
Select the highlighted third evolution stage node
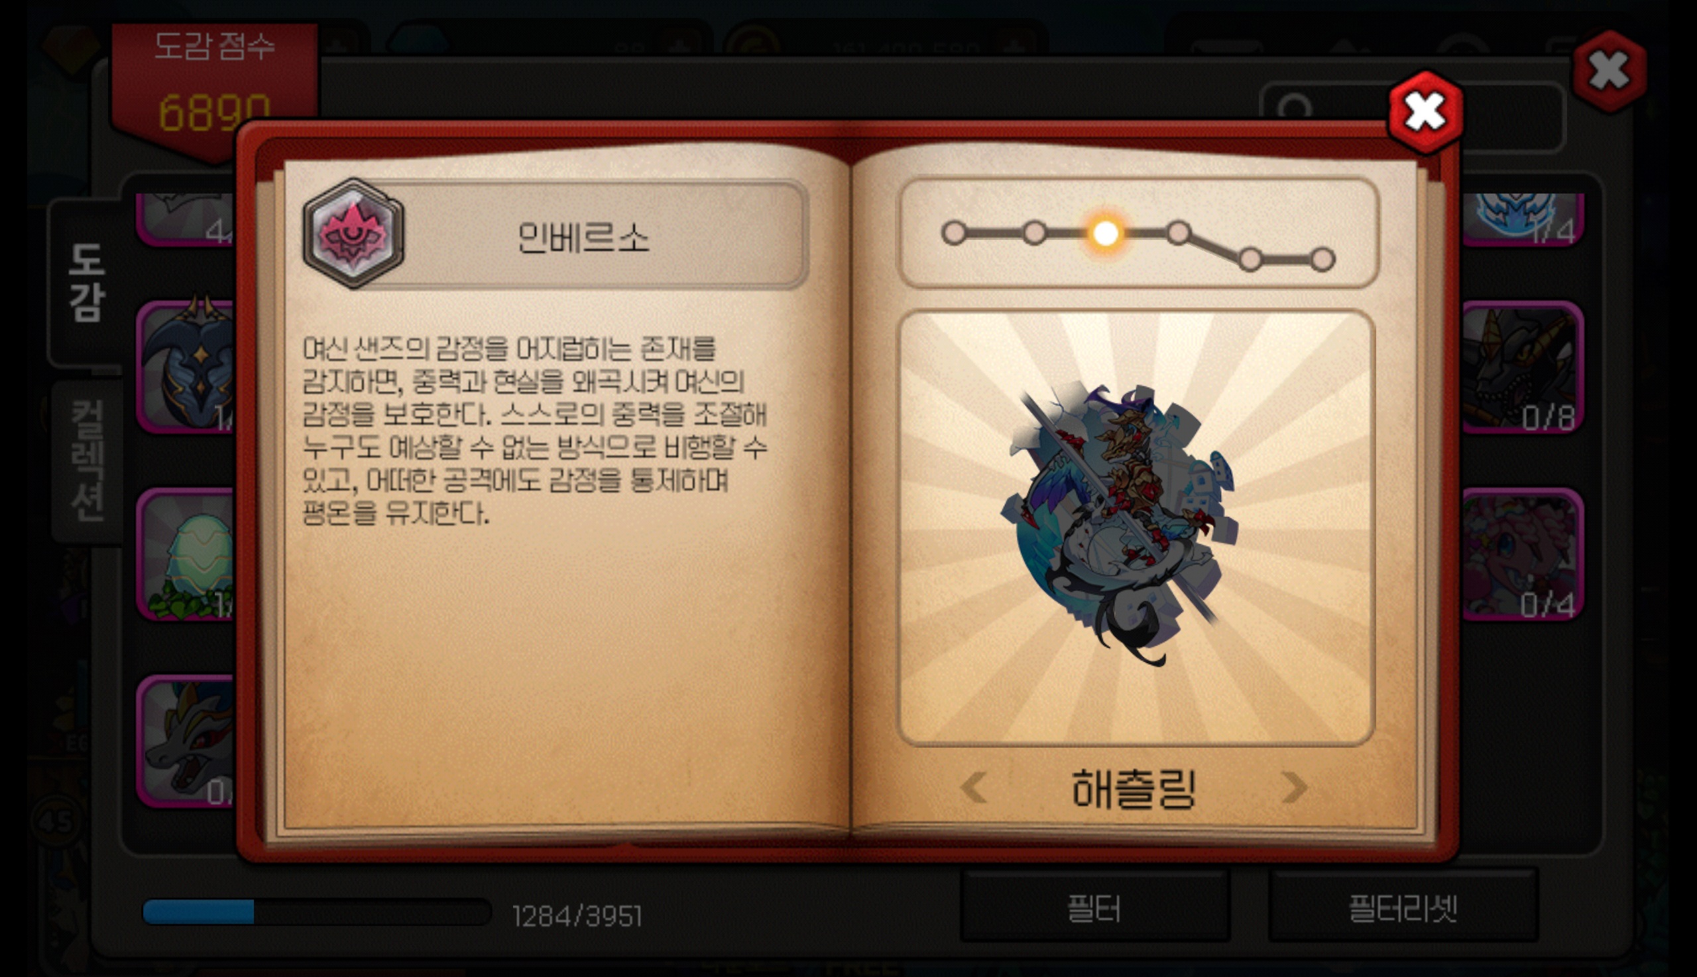point(1106,233)
